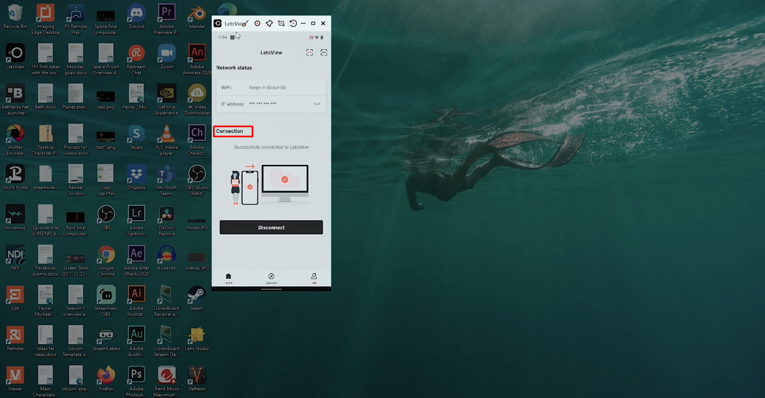765x398 pixels.
Task: Open Discord from the desktop
Action: (136, 12)
